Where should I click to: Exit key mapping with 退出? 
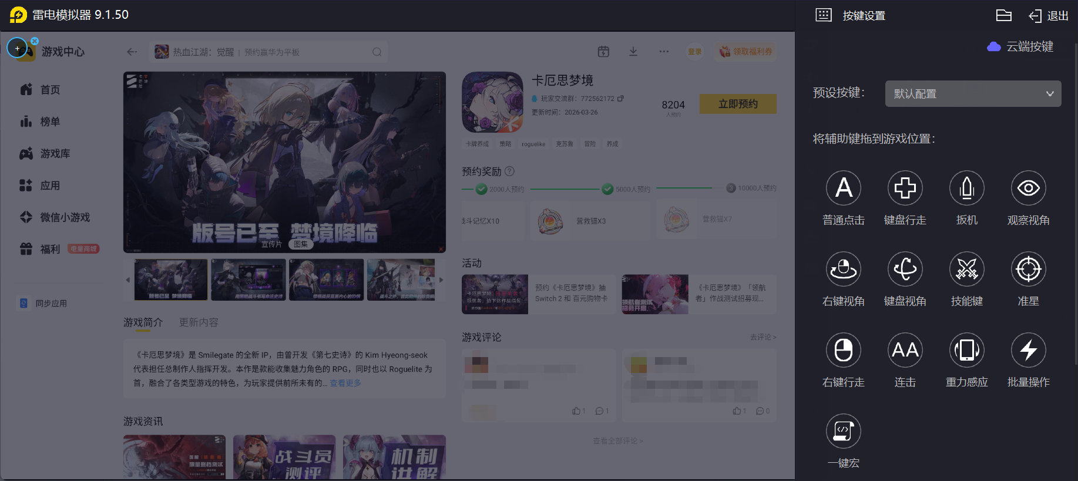pyautogui.click(x=1049, y=16)
